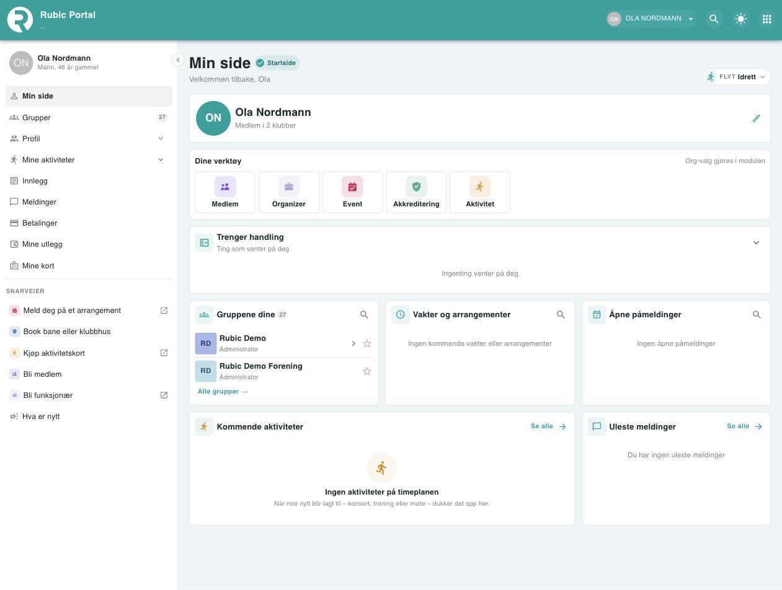Click the Startside badge next to Min side
Viewport: 782px width, 590px height.
277,63
